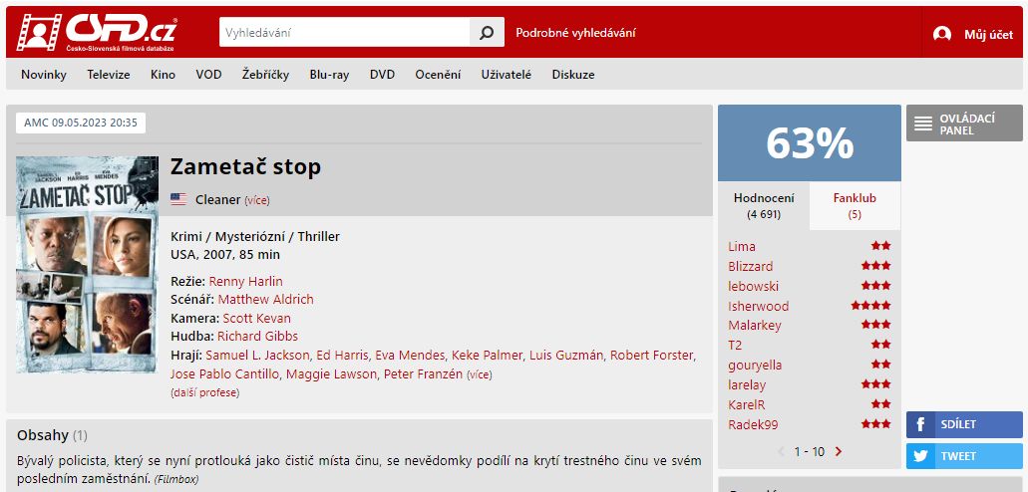The image size is (1028, 492).
Task: Click the Krimi / Mysteriózní / Thriller genre text
Action: pyautogui.click(x=255, y=237)
